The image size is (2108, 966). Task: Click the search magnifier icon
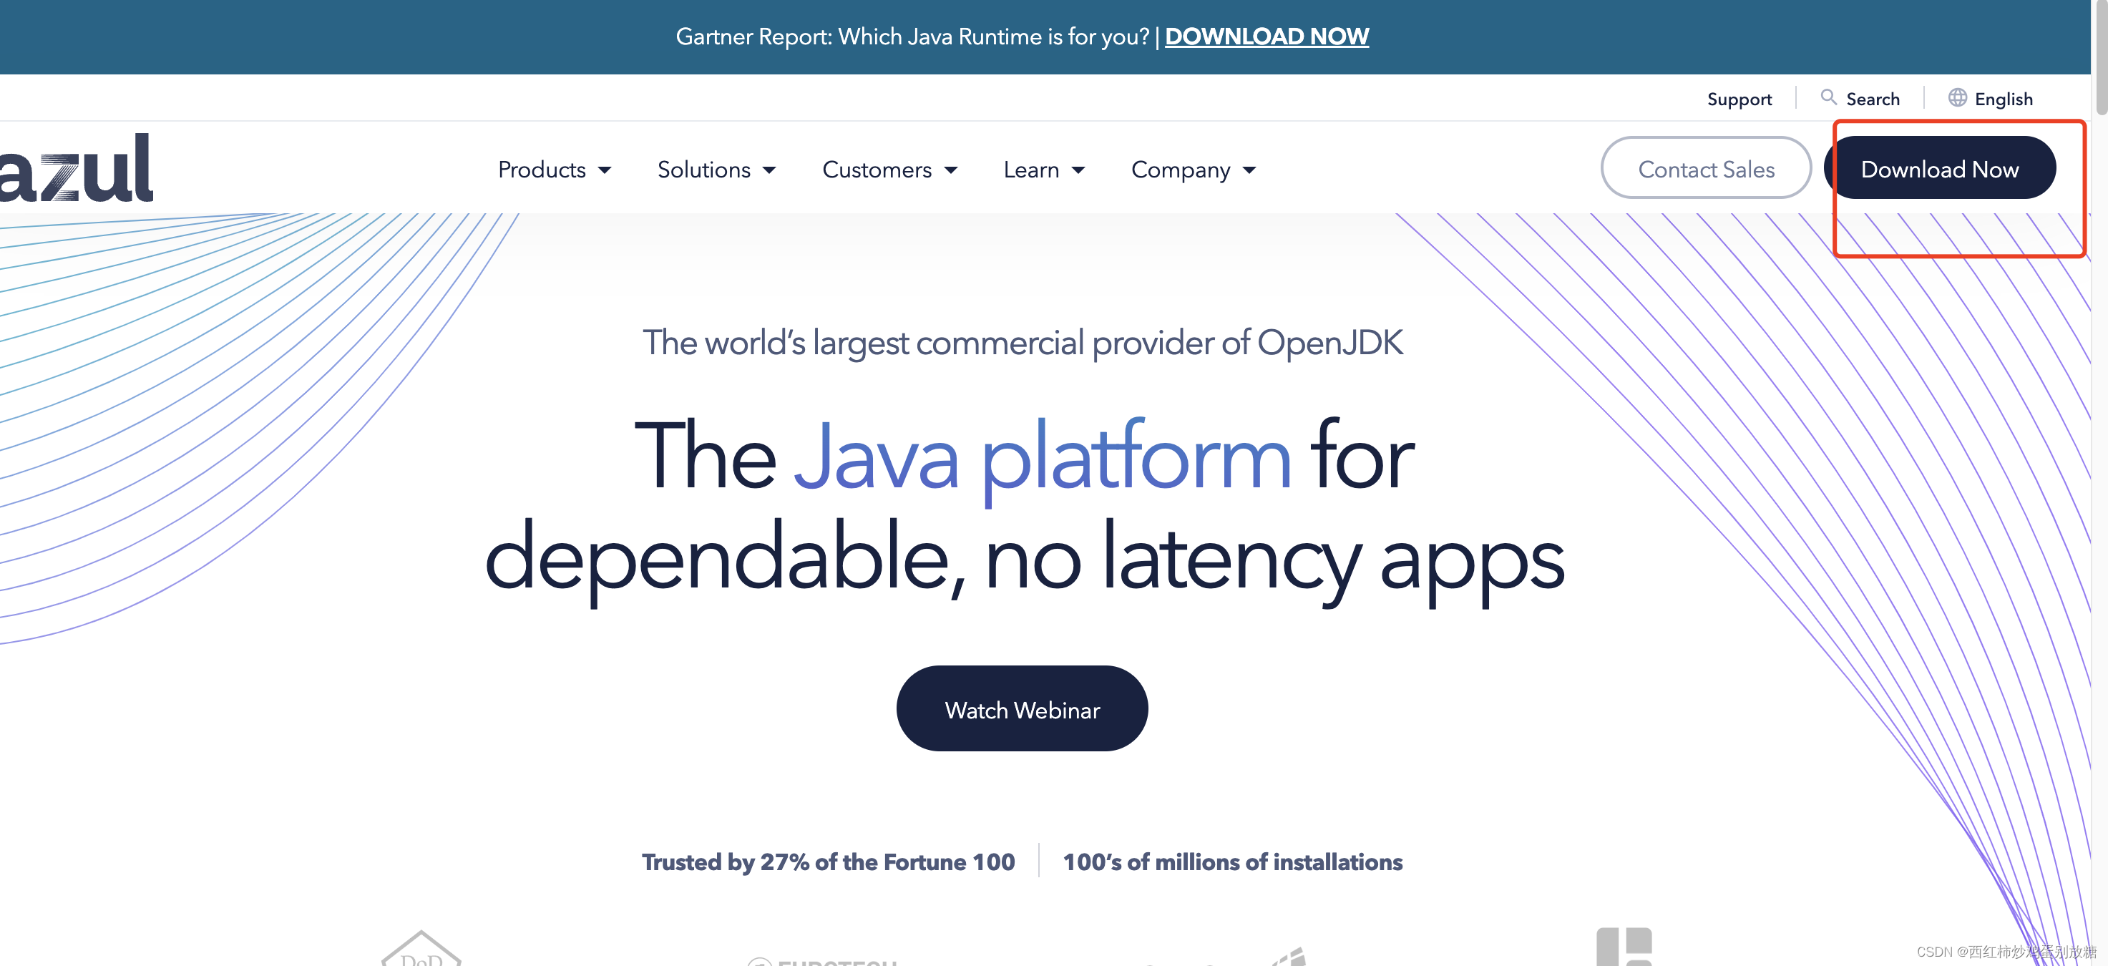click(1828, 97)
